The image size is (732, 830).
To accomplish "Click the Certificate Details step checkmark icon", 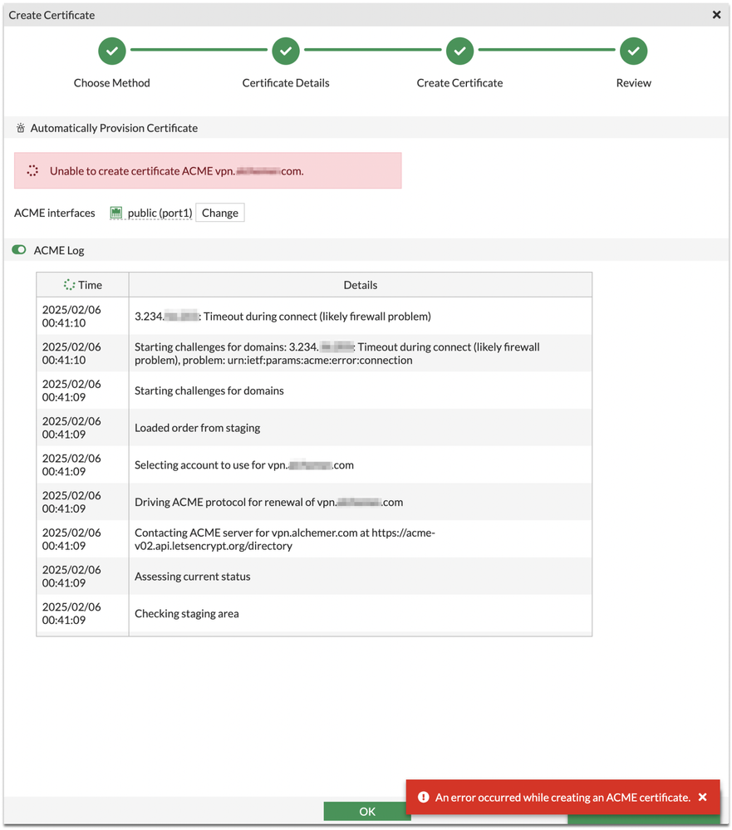I will tap(286, 51).
